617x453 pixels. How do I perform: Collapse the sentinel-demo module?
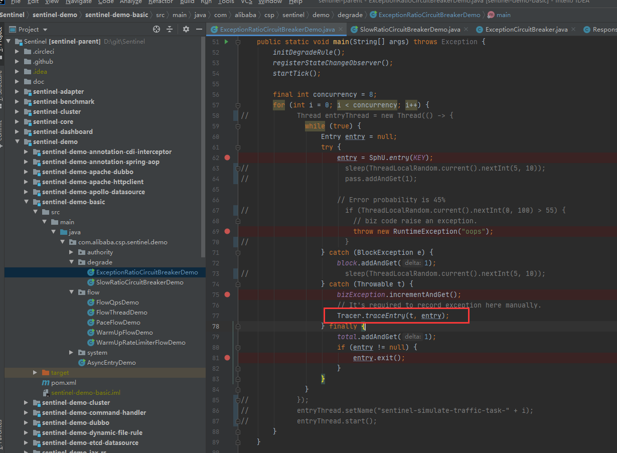click(x=18, y=141)
